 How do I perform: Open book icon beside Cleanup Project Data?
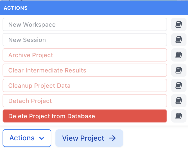pos(179,86)
